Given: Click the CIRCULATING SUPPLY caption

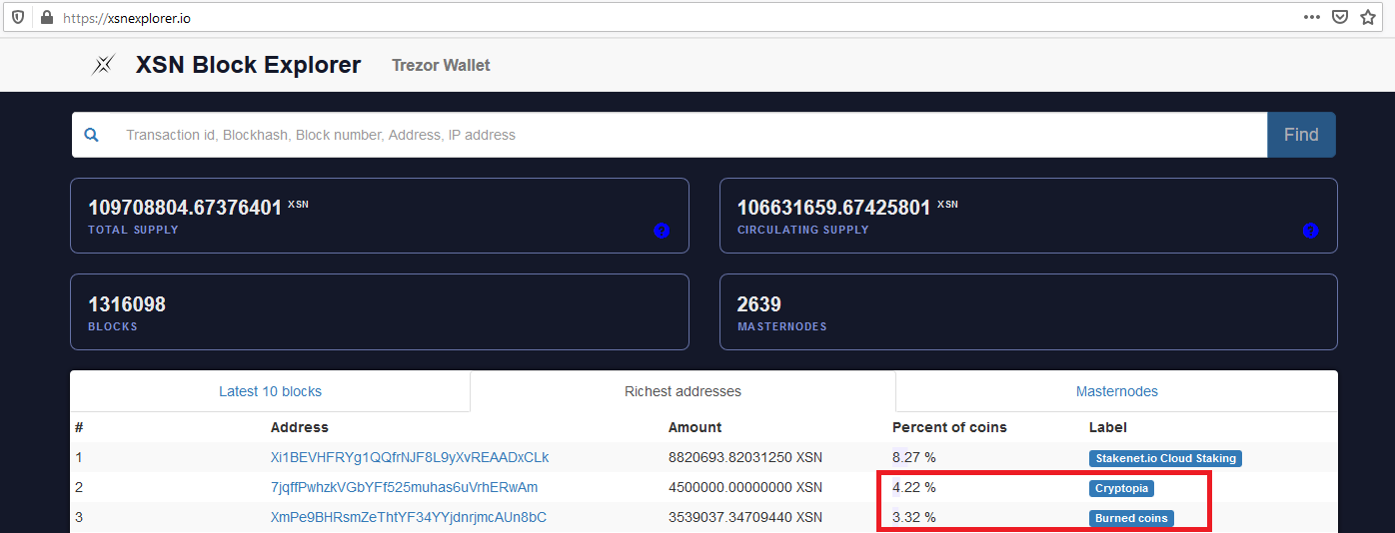Looking at the screenshot, I should click(803, 230).
